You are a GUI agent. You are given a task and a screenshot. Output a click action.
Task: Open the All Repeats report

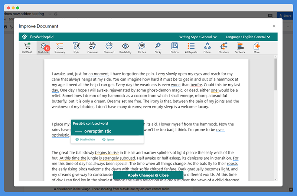[x=191, y=48]
